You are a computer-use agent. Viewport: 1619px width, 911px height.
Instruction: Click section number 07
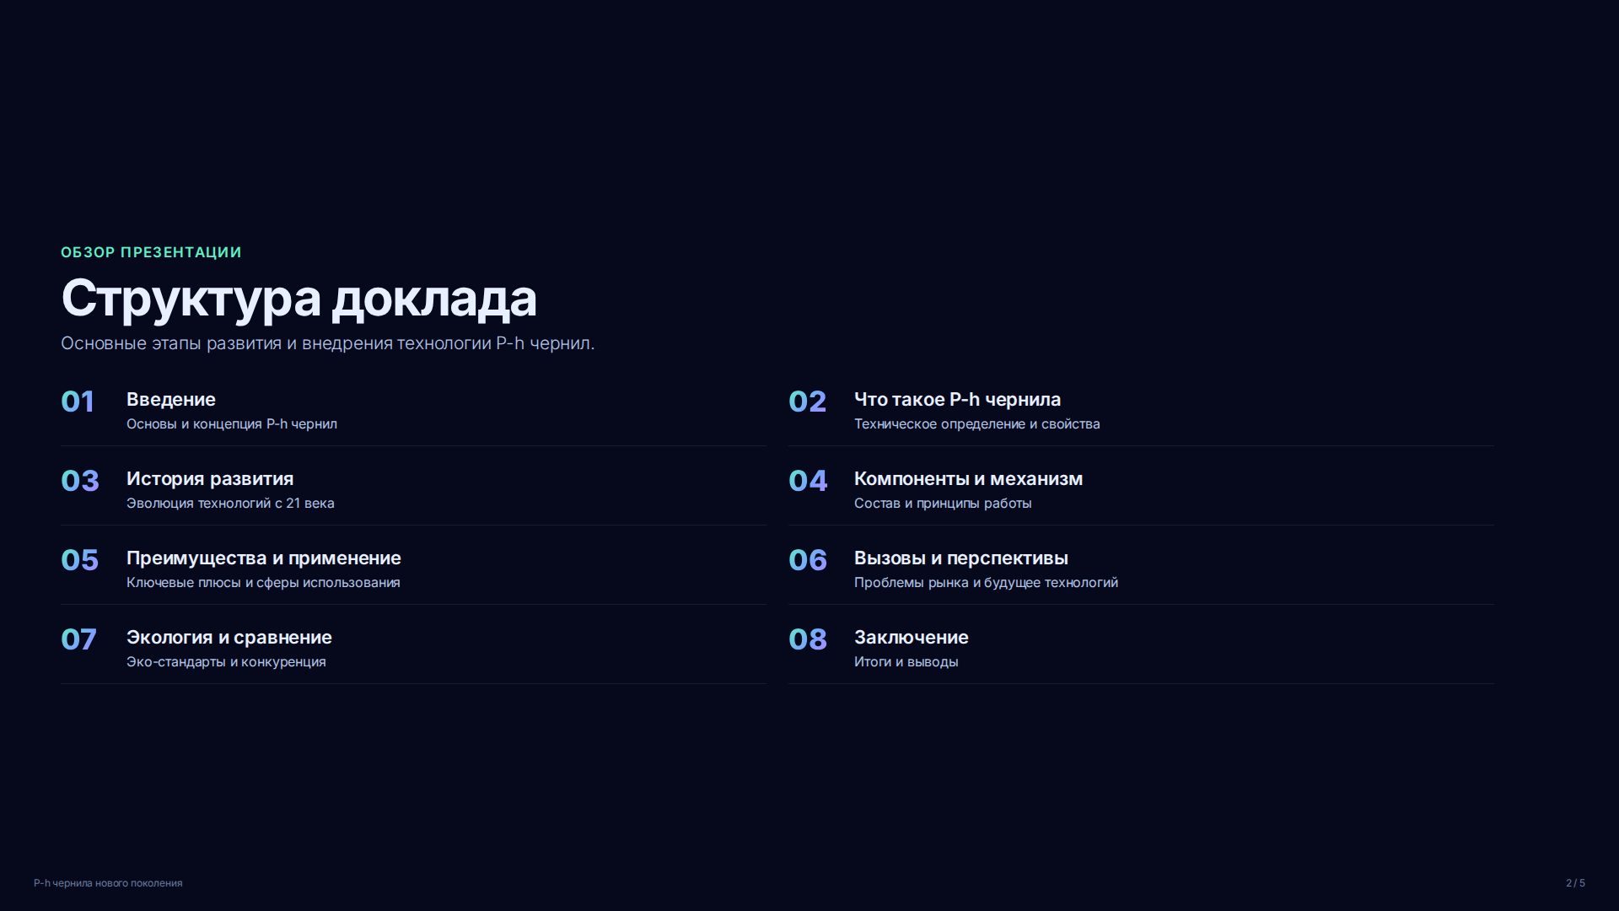tap(79, 639)
